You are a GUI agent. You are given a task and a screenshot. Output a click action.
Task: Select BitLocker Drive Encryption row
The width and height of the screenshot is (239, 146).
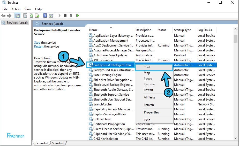[x=152, y=80]
